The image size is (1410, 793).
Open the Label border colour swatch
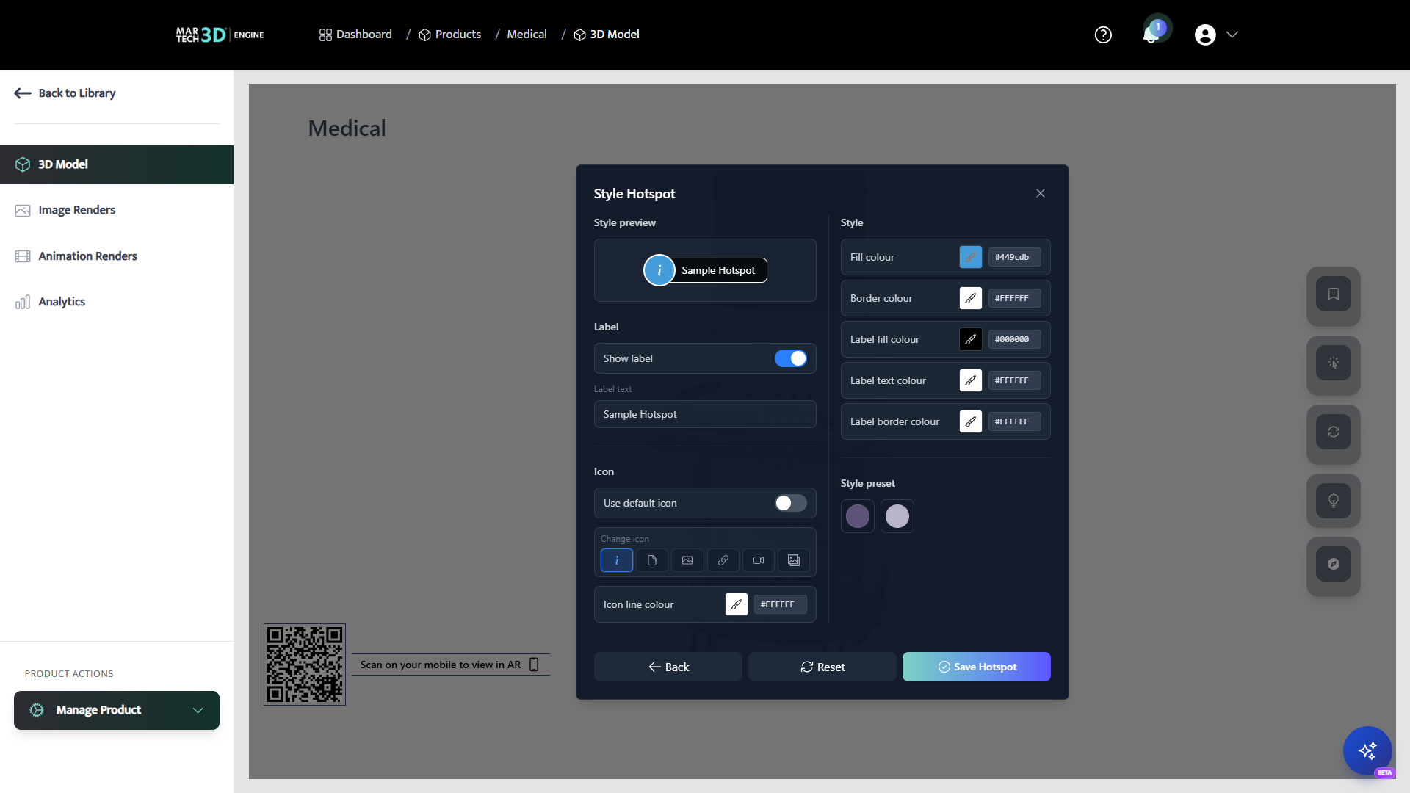[971, 421]
